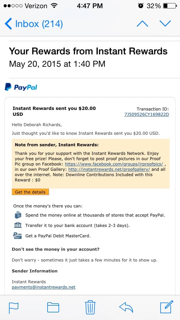Compose a new message with pencil icon

pyautogui.click(x=167, y=307)
